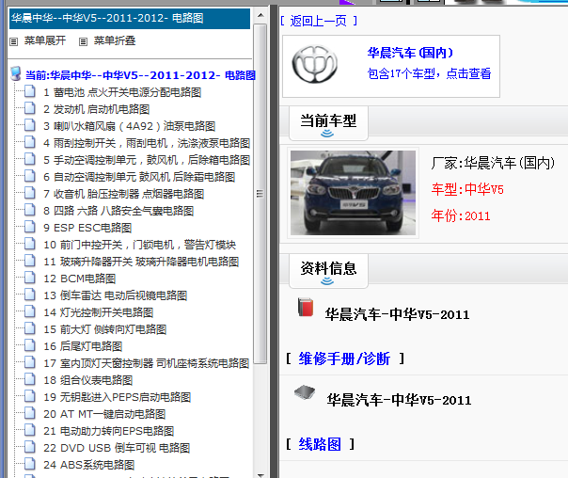
Task: Click the tree panel scrollbar up arrow
Action: pos(260,15)
